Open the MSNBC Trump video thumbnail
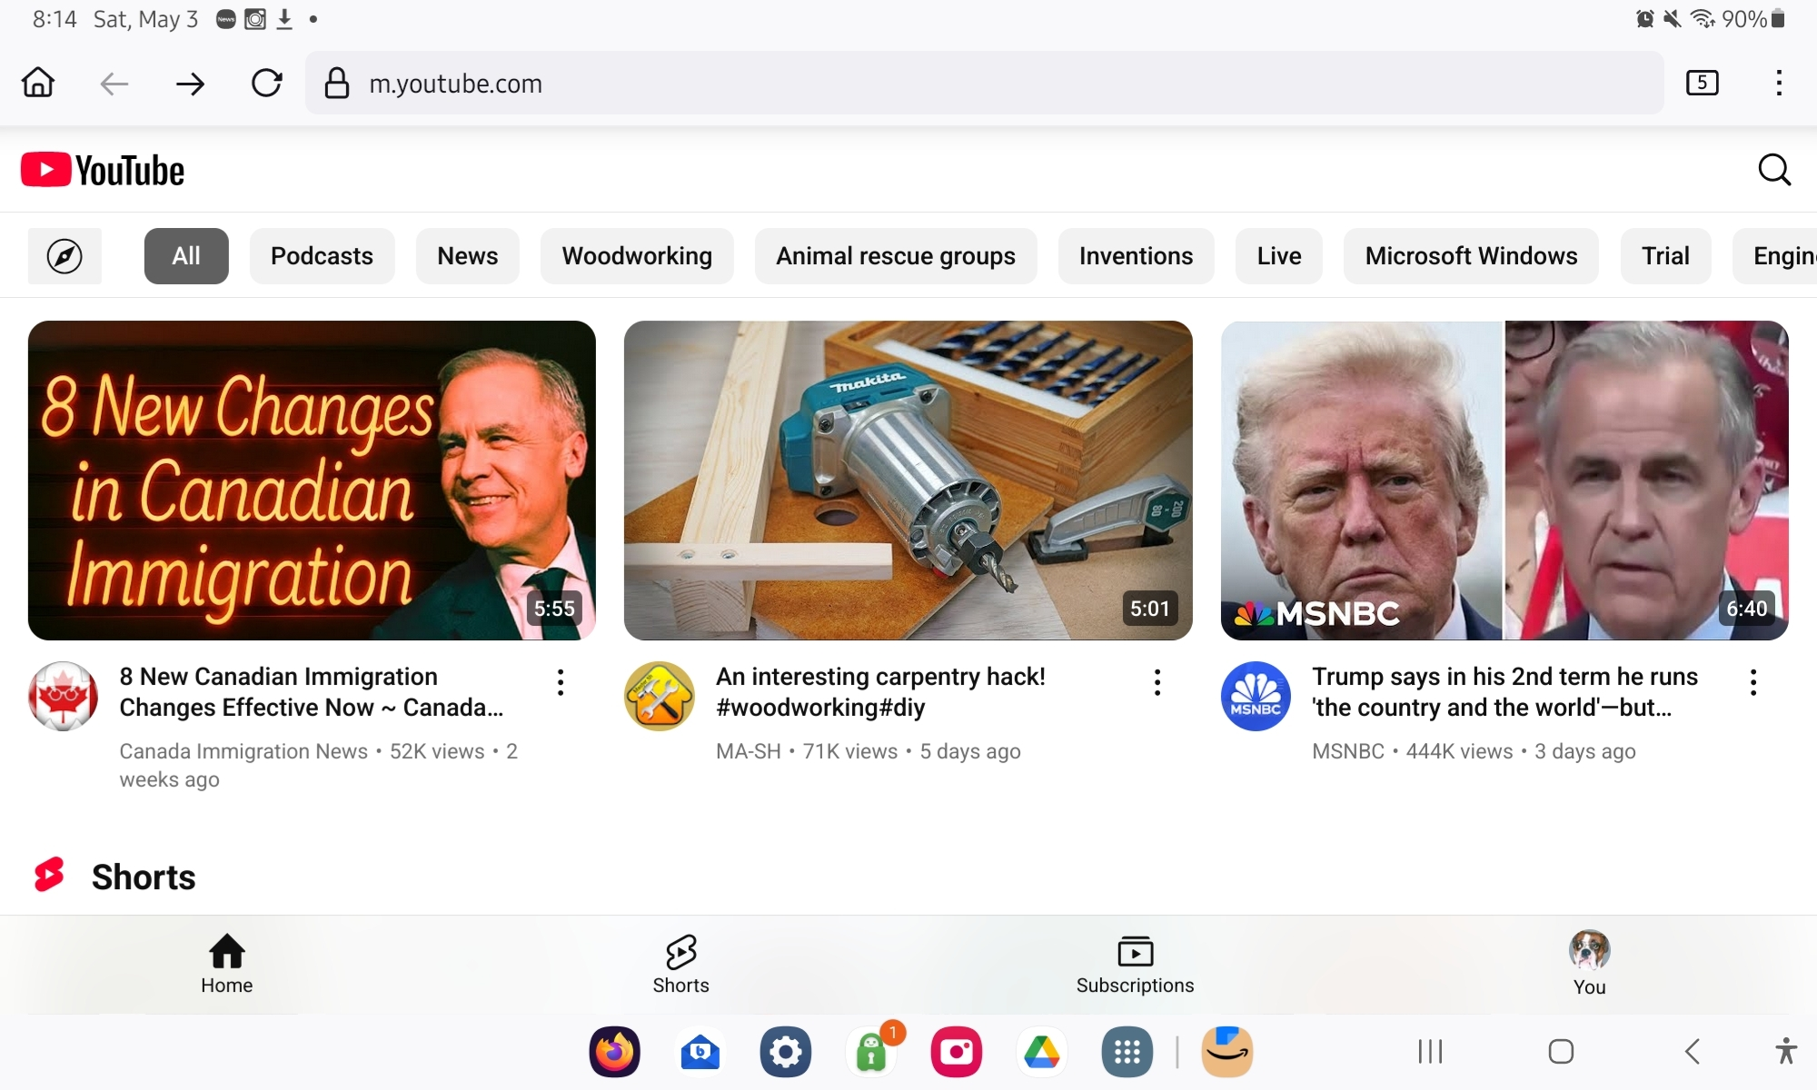Image resolution: width=1817 pixels, height=1090 pixels. click(x=1504, y=481)
